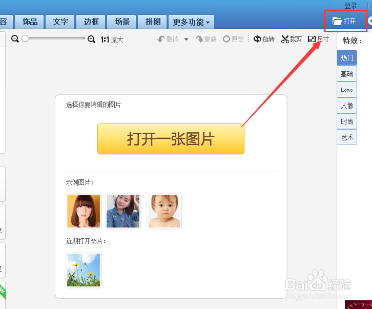Open the recent yellow flowers photo

(x=84, y=270)
